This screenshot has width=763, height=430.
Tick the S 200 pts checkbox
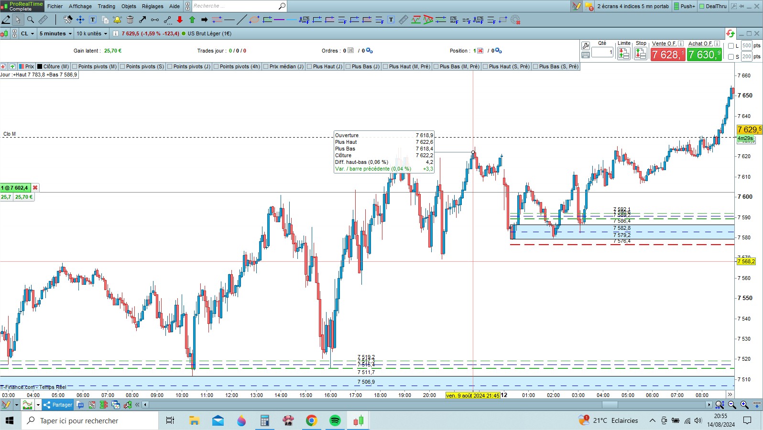[731, 57]
